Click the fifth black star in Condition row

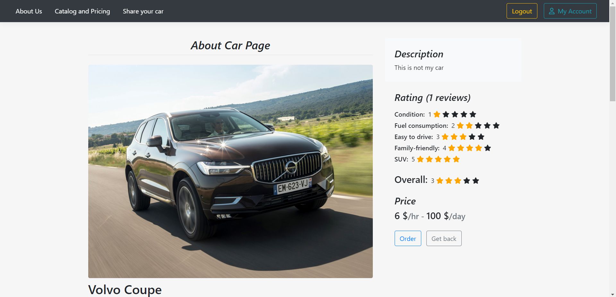473,114
